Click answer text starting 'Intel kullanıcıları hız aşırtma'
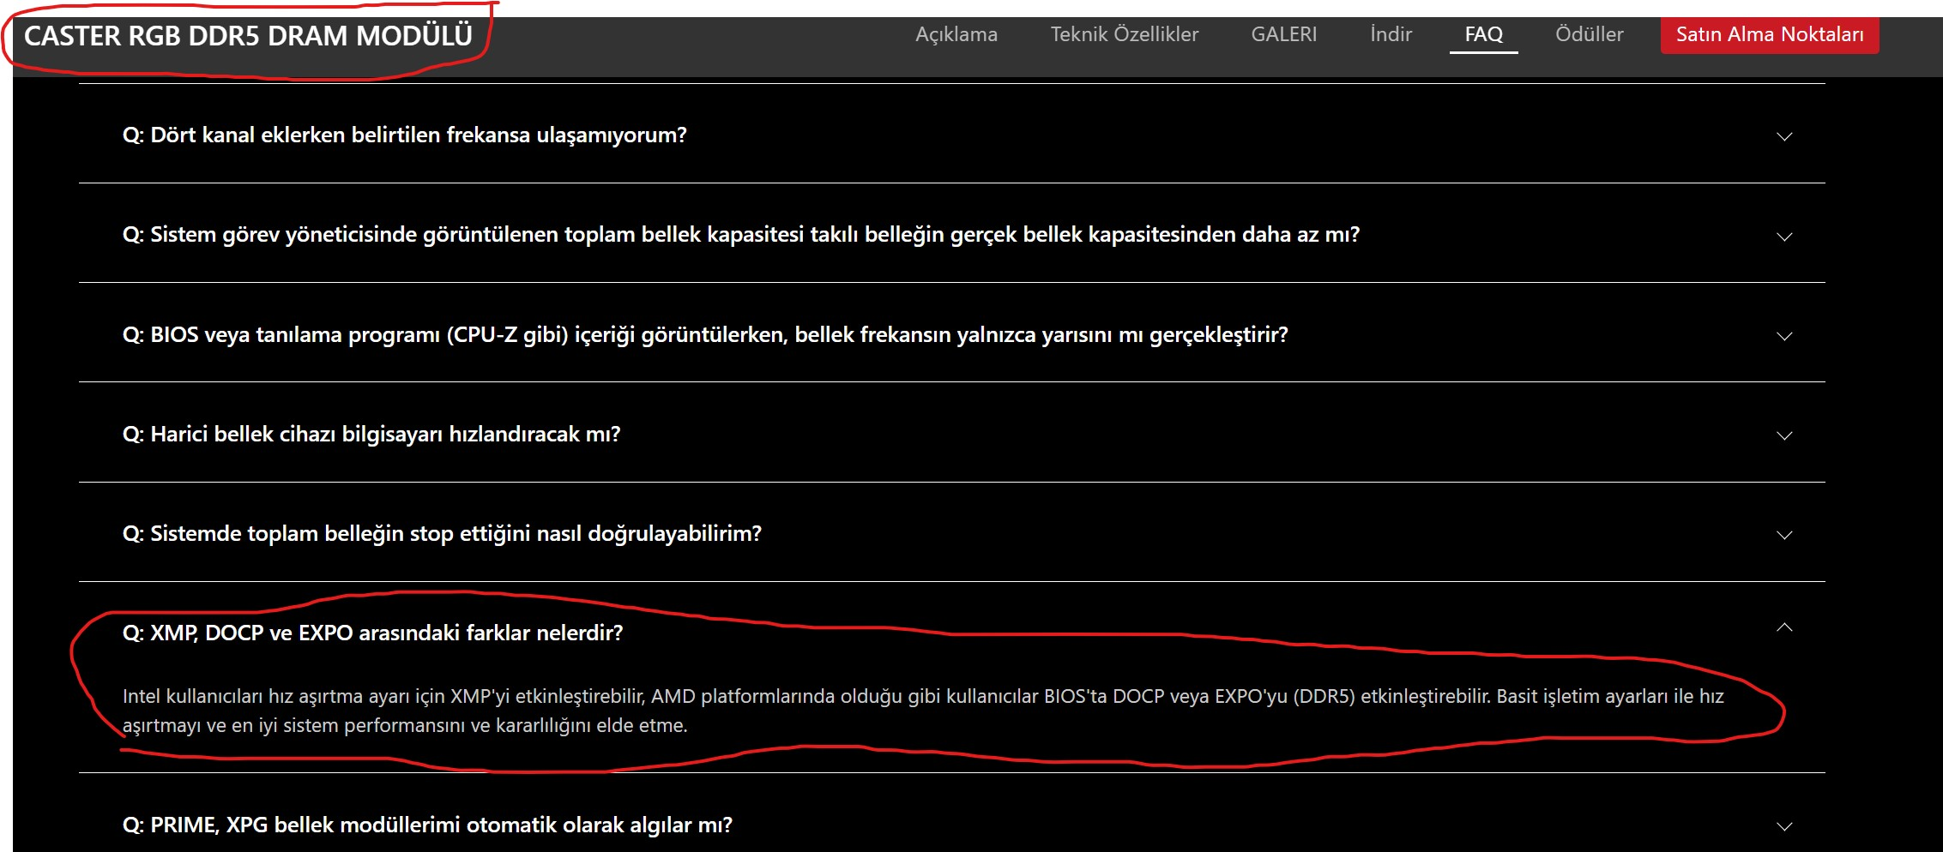 tap(923, 711)
